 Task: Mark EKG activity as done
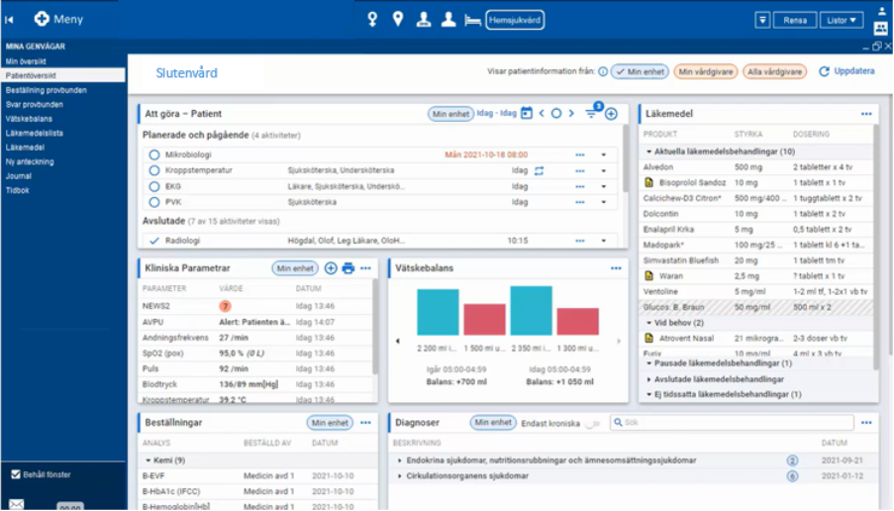click(153, 186)
